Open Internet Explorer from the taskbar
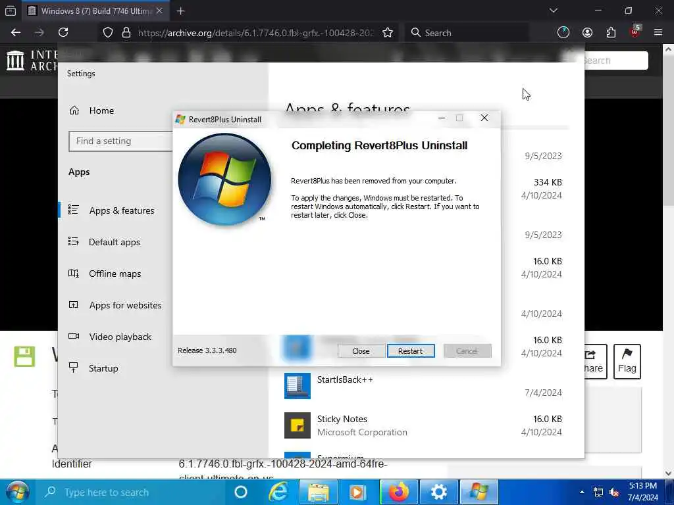674x505 pixels. pos(278,492)
